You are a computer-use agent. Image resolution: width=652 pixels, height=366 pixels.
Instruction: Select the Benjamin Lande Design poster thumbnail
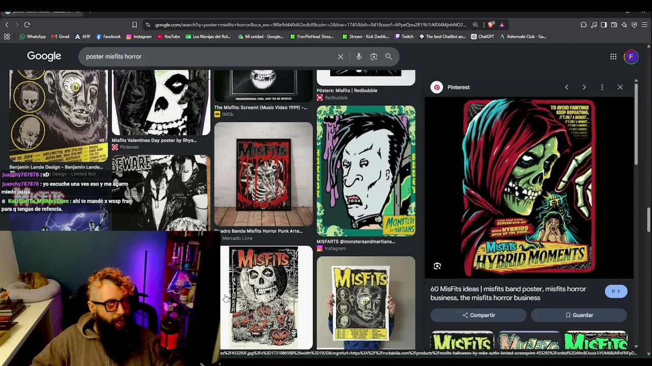(x=59, y=116)
